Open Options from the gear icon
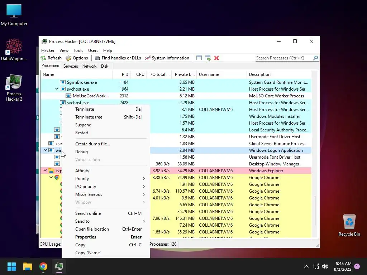Screen dimensions: 367x275 [68, 58]
